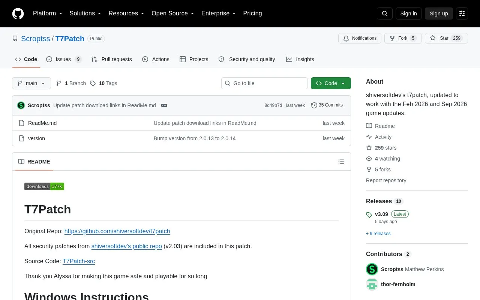The width and height of the screenshot is (480, 300).
Task: Click the Scroptss avatar in commit bar
Action: [21, 105]
